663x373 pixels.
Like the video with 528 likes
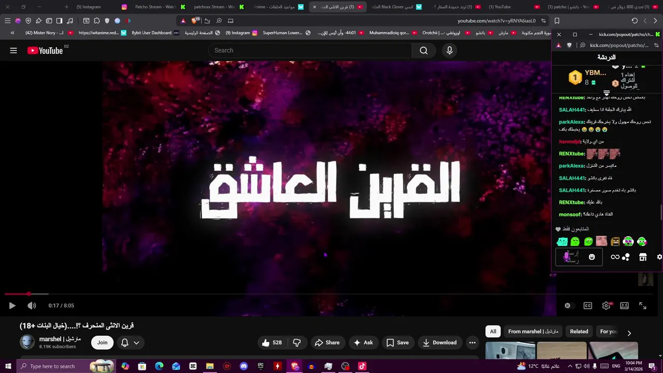coord(272,342)
